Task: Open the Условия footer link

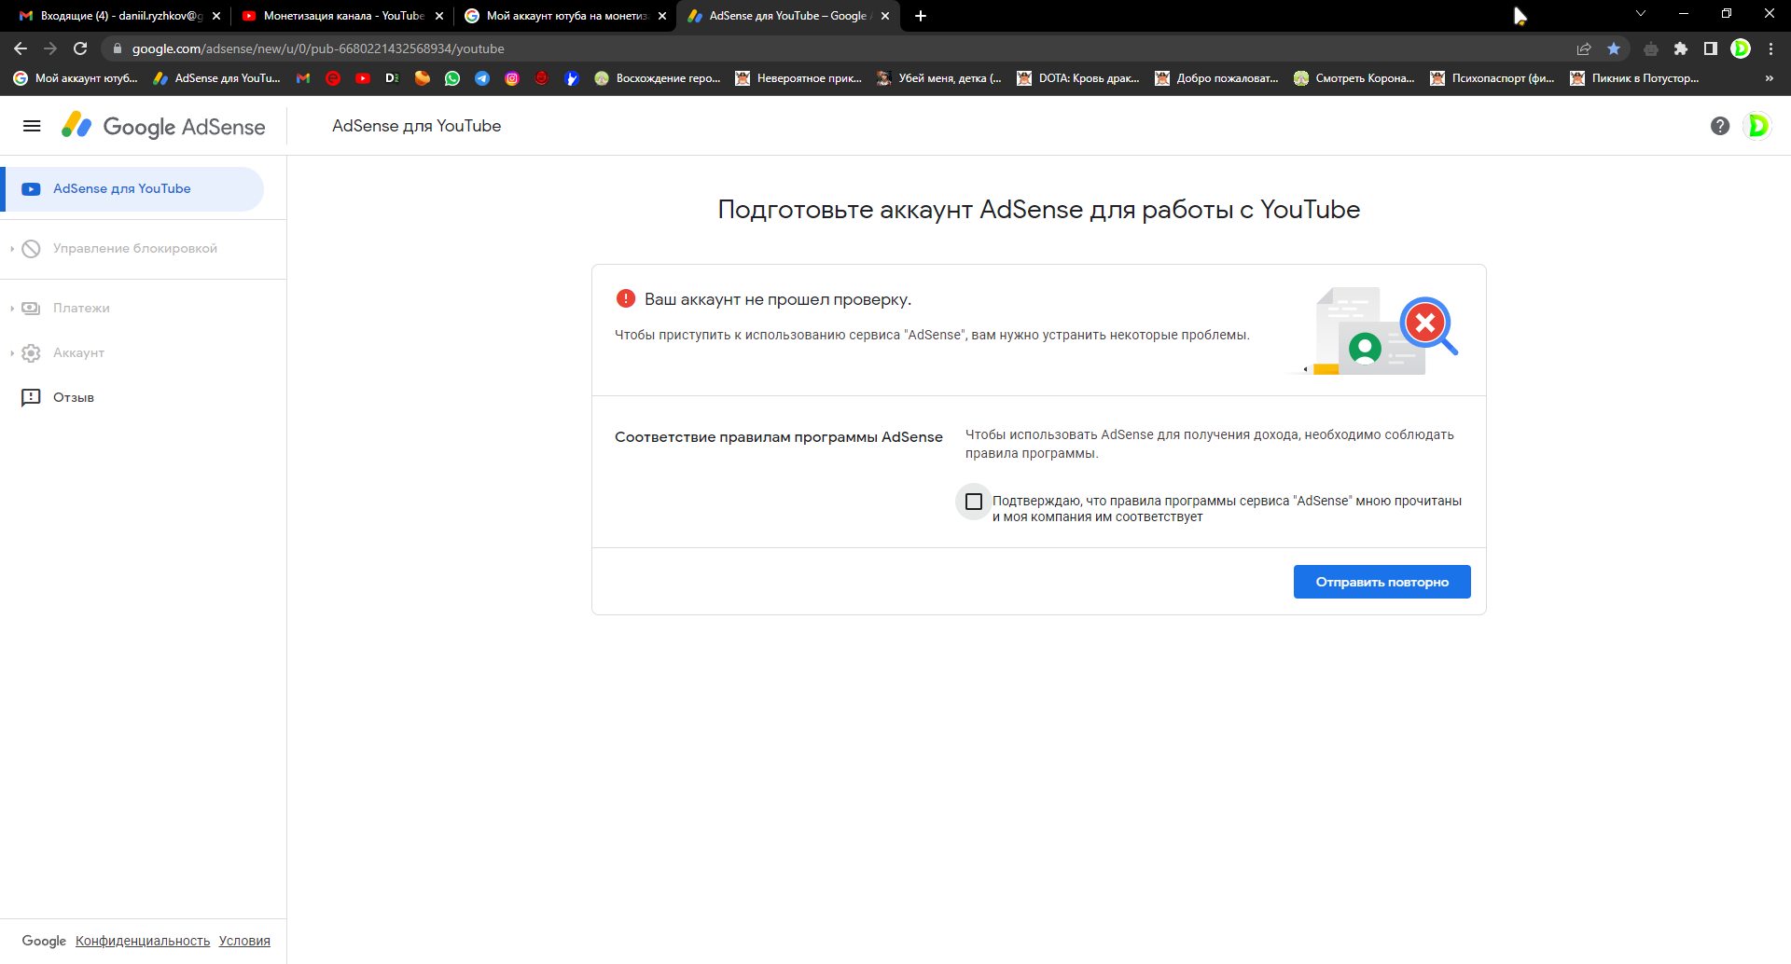Action: click(244, 941)
